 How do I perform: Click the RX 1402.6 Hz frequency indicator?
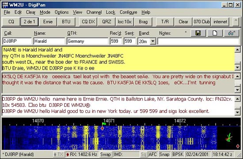(82, 154)
